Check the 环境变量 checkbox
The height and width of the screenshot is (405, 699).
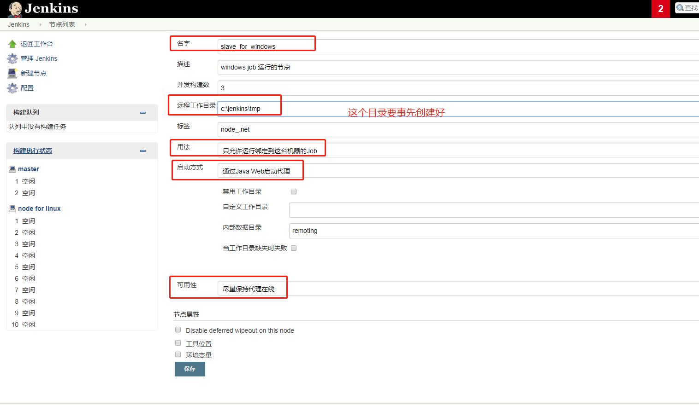tap(178, 354)
